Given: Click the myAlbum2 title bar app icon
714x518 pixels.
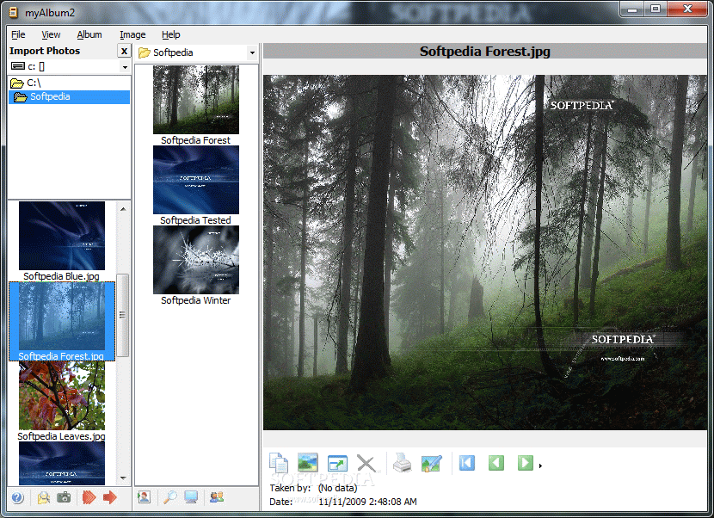Looking at the screenshot, I should [x=14, y=12].
